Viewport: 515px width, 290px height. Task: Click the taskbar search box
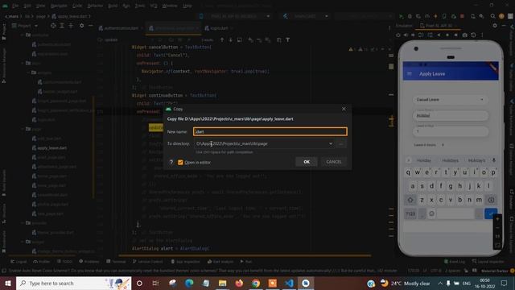point(73,283)
